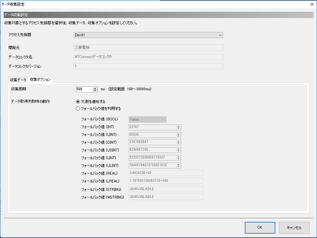Decrease 収集周期 with the down spinner arrow
The height and width of the screenshot is (238, 317).
95,91
